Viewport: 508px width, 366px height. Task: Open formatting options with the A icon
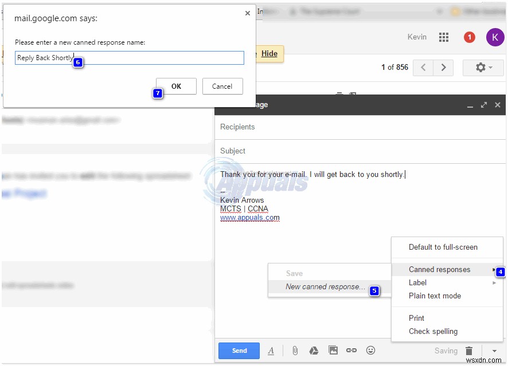click(271, 350)
